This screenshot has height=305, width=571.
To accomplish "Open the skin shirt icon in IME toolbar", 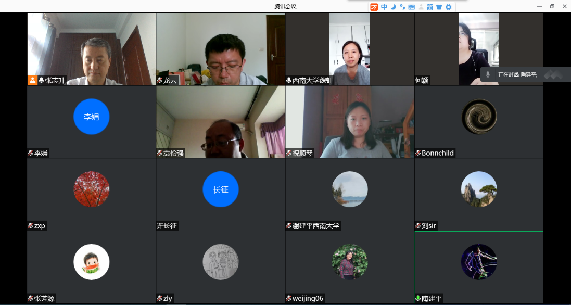I will click(x=439, y=7).
